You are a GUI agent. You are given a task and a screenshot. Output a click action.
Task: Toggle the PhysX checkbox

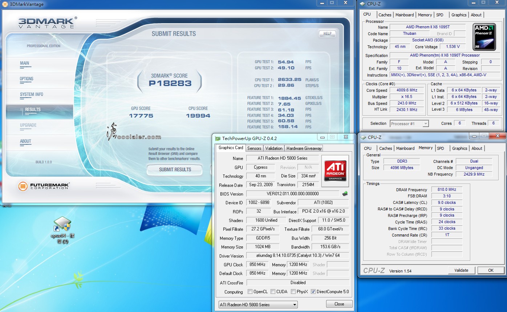[x=293, y=292]
